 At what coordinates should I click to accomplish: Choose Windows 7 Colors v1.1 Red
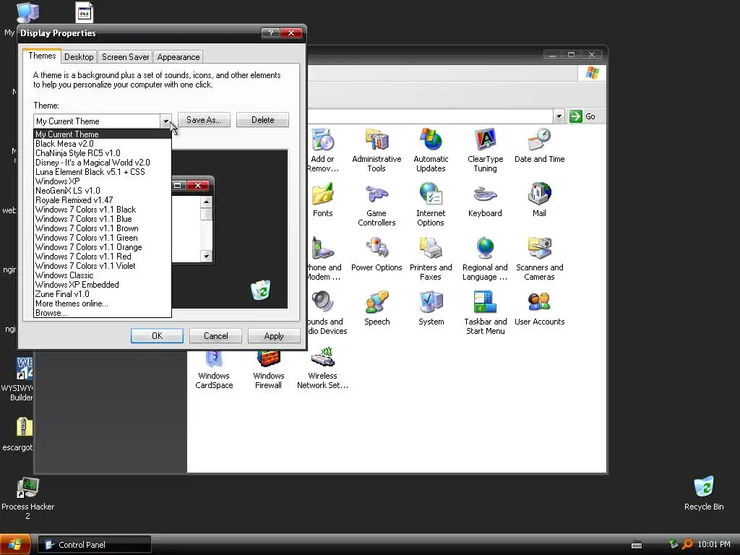[103, 257]
